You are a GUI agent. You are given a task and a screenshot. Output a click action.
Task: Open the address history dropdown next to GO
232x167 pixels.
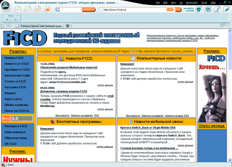click(175, 10)
